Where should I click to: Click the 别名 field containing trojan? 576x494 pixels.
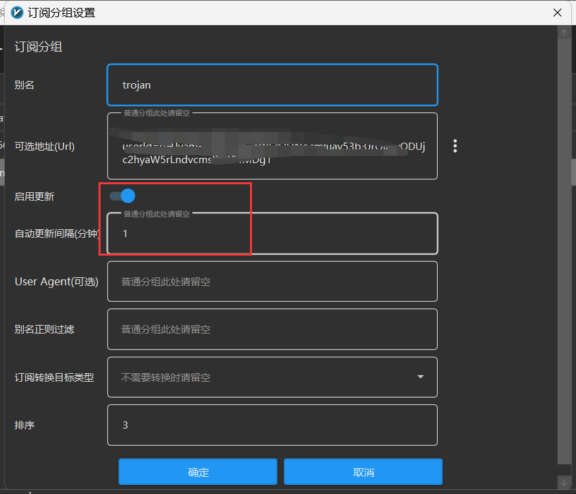click(272, 85)
